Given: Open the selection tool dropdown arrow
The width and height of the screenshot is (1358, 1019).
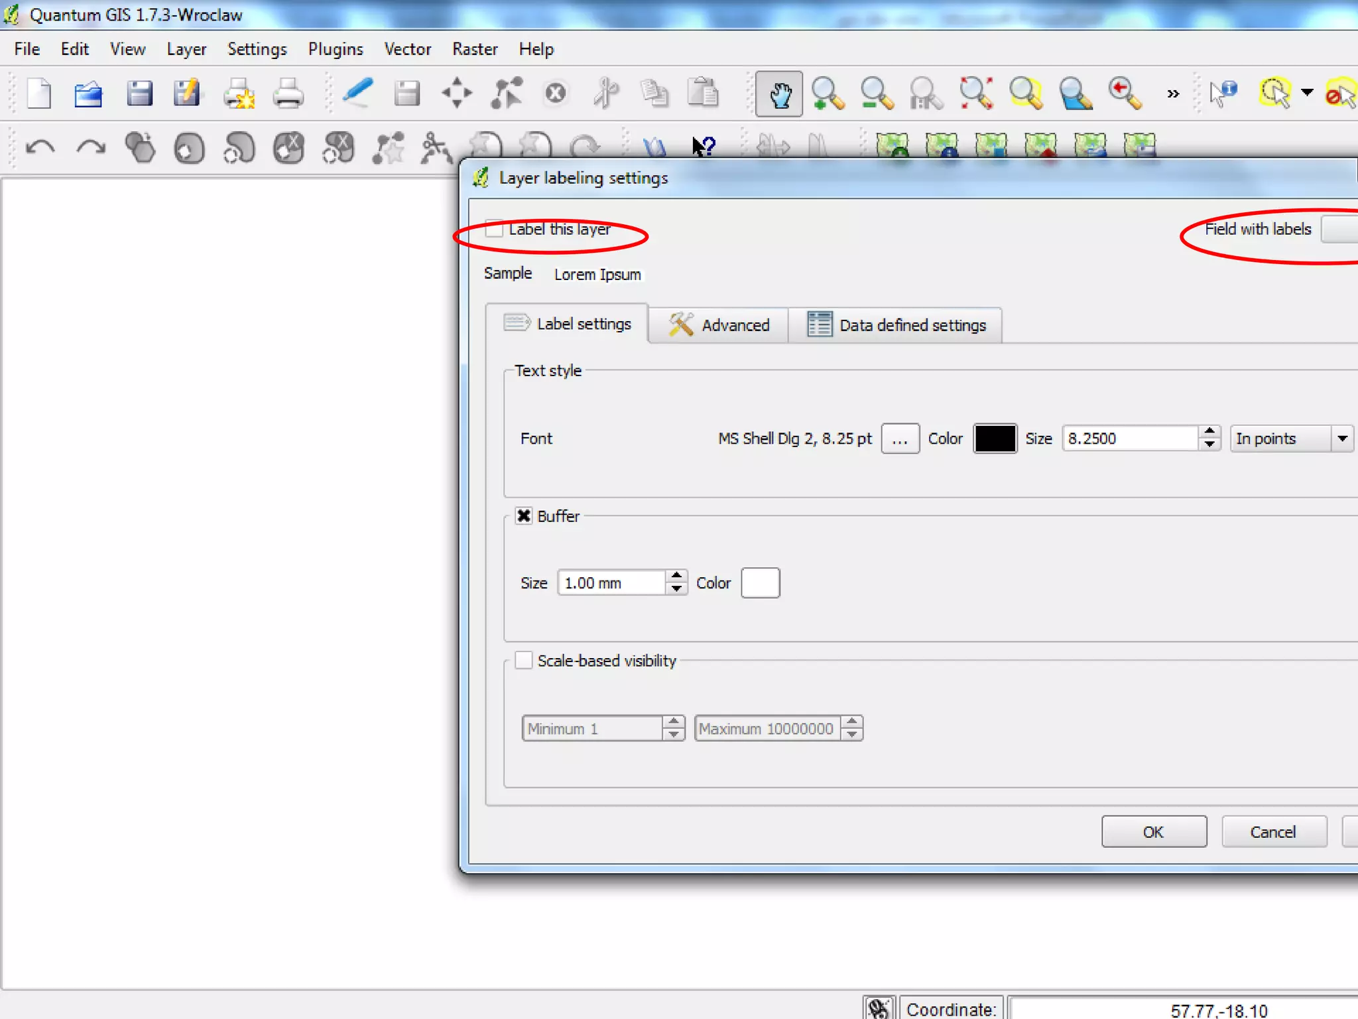Looking at the screenshot, I should click(x=1307, y=93).
